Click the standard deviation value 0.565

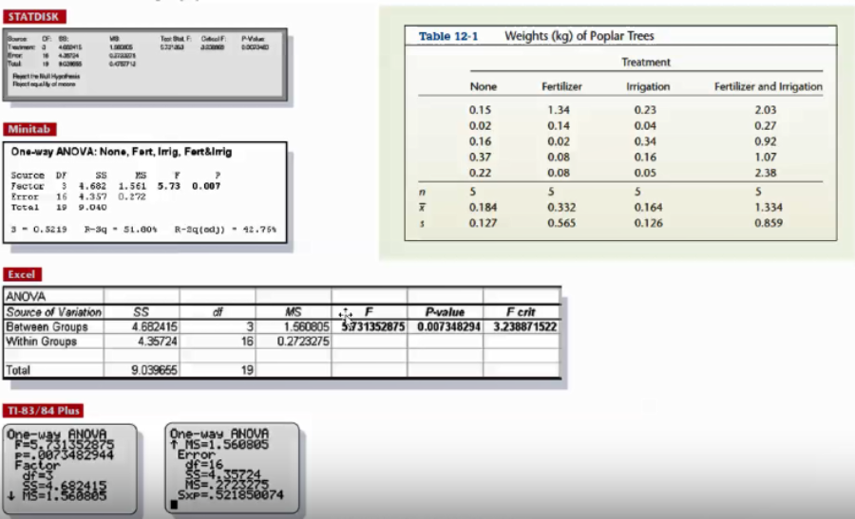pyautogui.click(x=561, y=223)
